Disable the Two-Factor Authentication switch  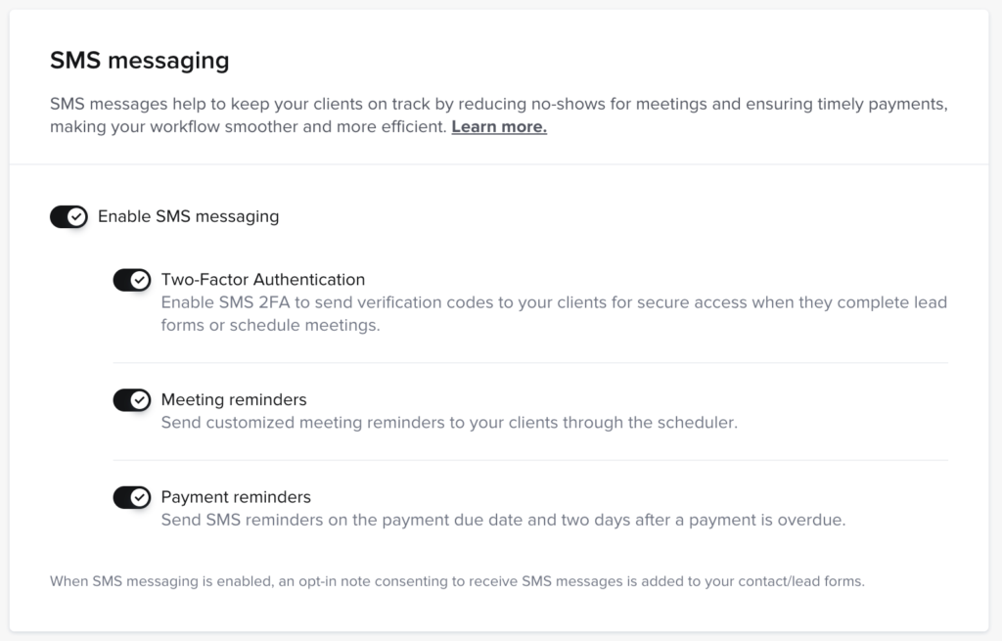pyautogui.click(x=131, y=280)
